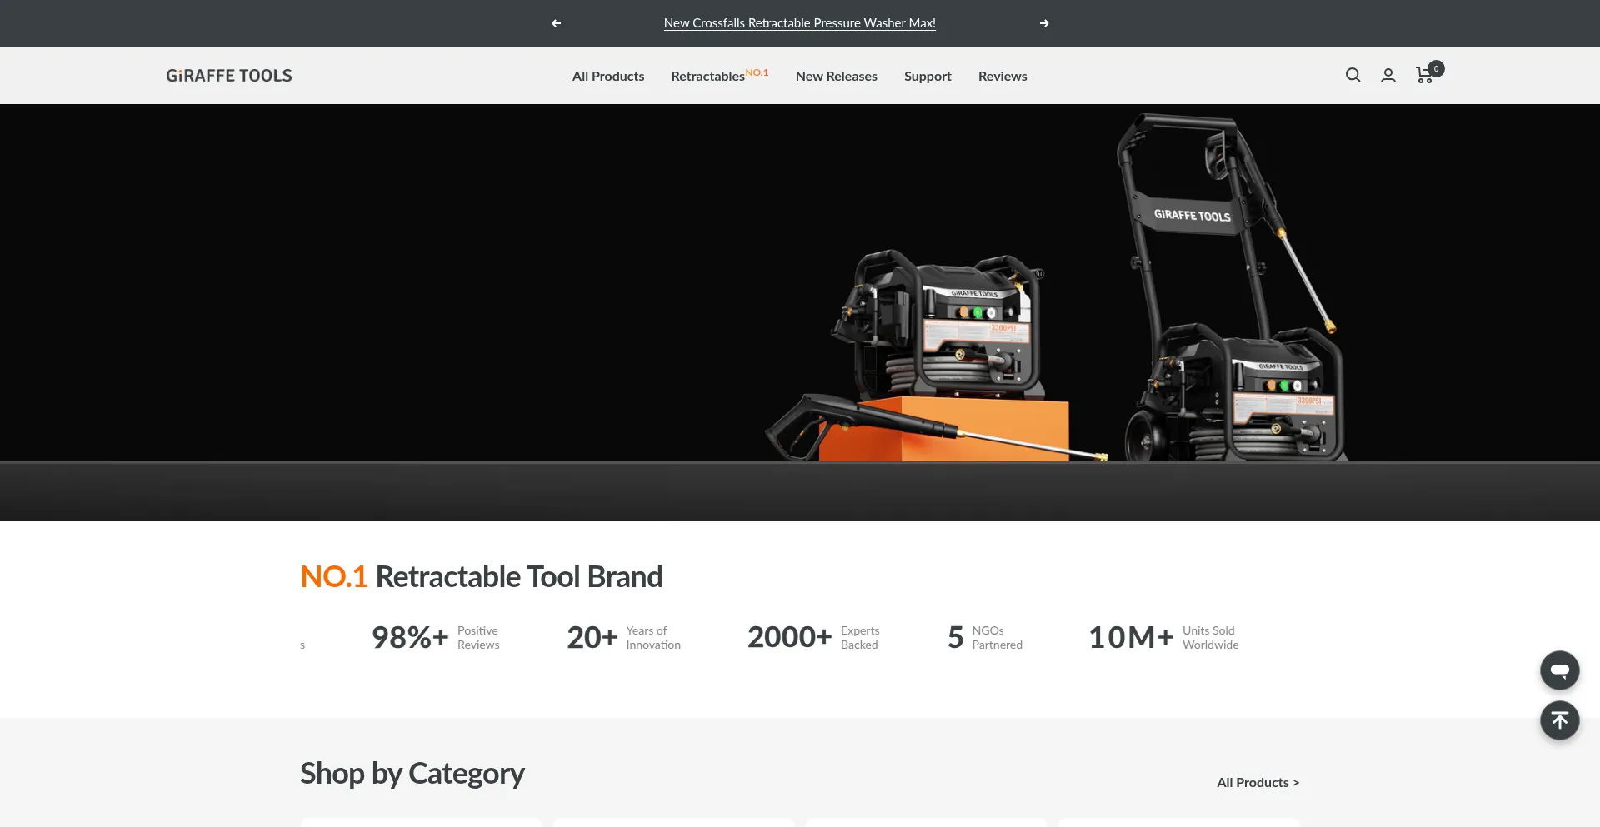Open the Reviews page

pyautogui.click(x=1002, y=76)
